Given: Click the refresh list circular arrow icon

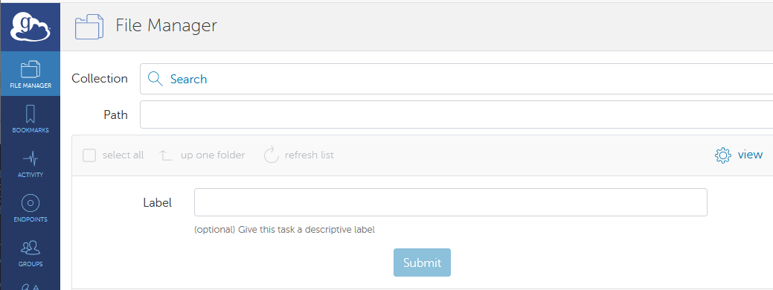Looking at the screenshot, I should point(271,155).
